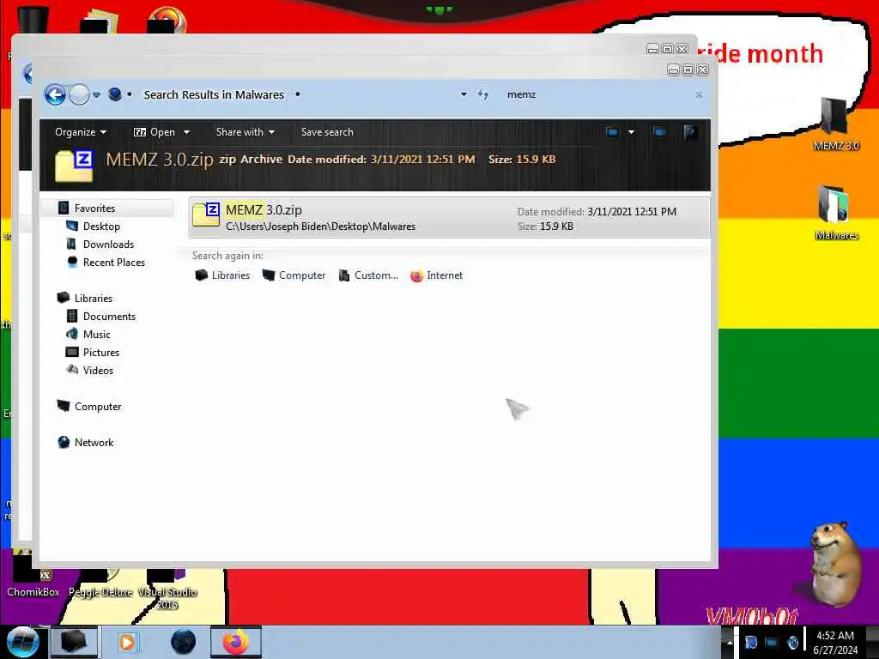Select the MEMZ 3.0.zip search result
Viewport: 879px width, 659px height.
(450, 217)
